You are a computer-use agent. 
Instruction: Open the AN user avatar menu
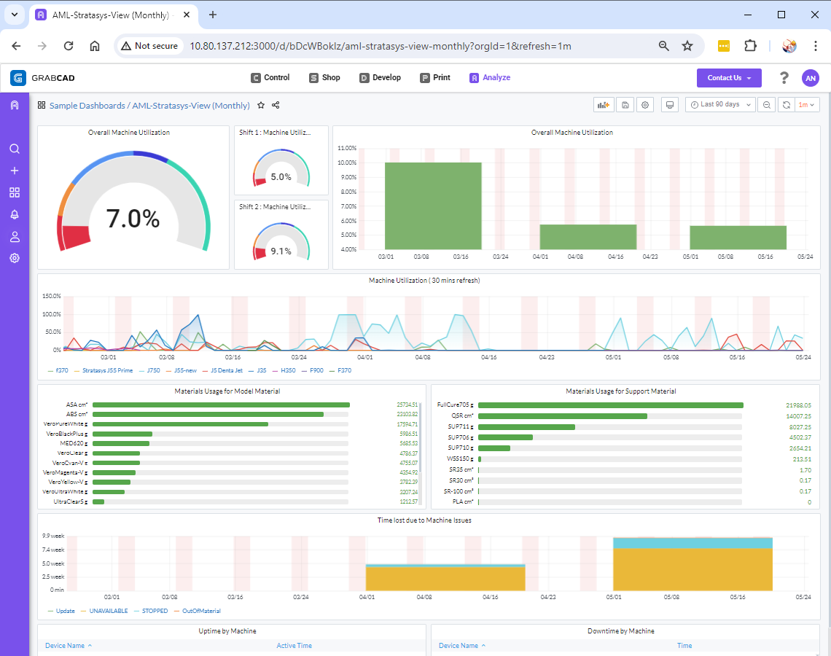click(811, 78)
